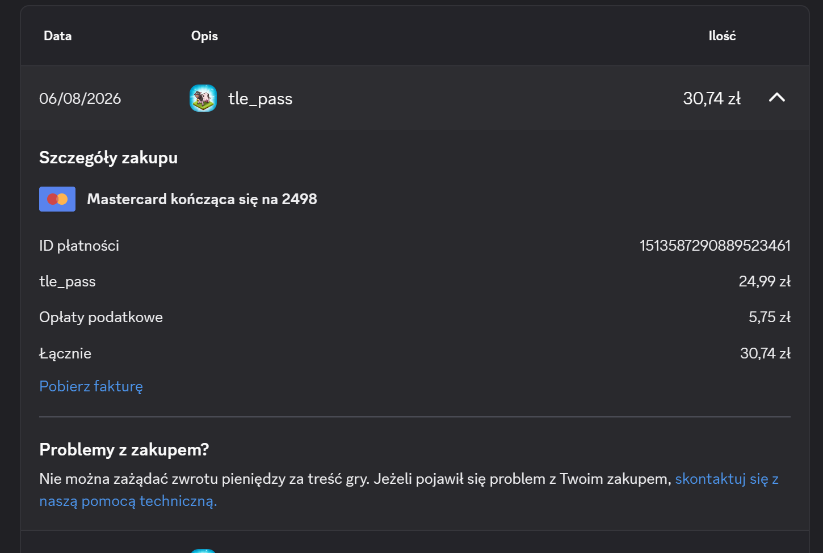Select the Data column header
The width and height of the screenshot is (823, 553).
tap(58, 36)
